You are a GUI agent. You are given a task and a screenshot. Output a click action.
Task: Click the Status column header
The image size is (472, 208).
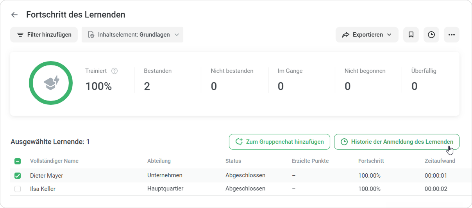233,161
